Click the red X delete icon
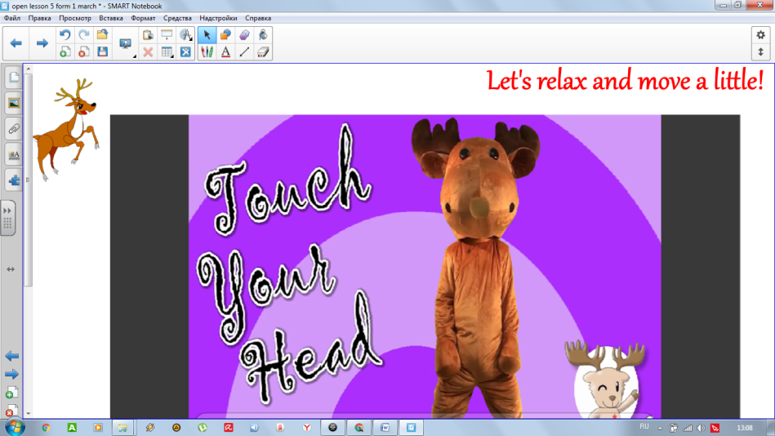The image size is (775, 436). [x=148, y=52]
